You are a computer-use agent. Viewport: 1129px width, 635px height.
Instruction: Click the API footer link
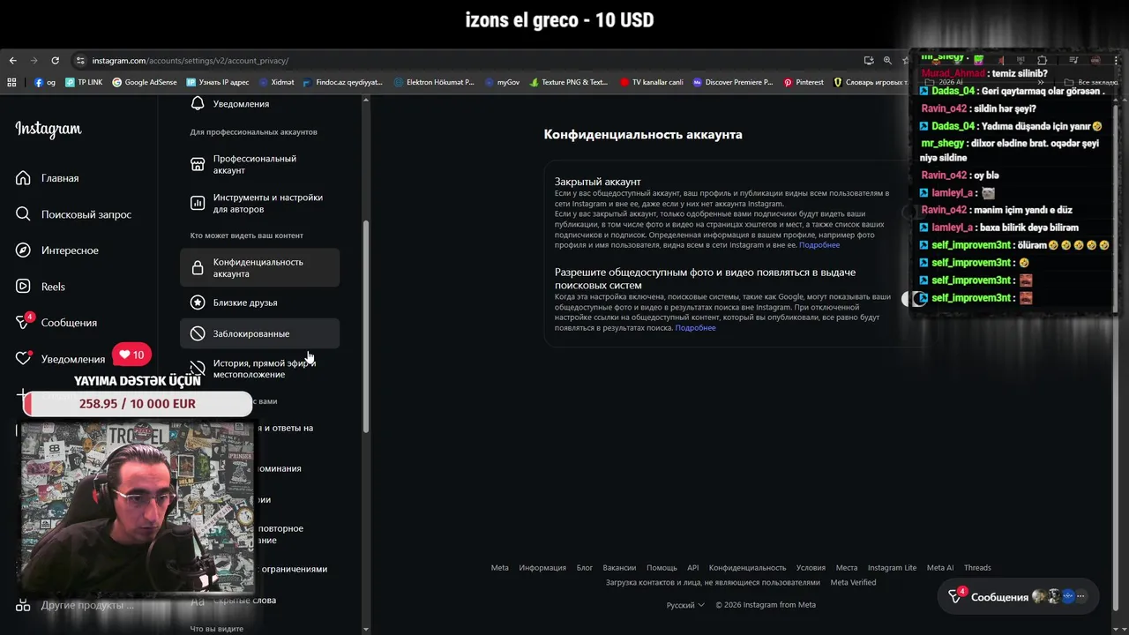[693, 568]
